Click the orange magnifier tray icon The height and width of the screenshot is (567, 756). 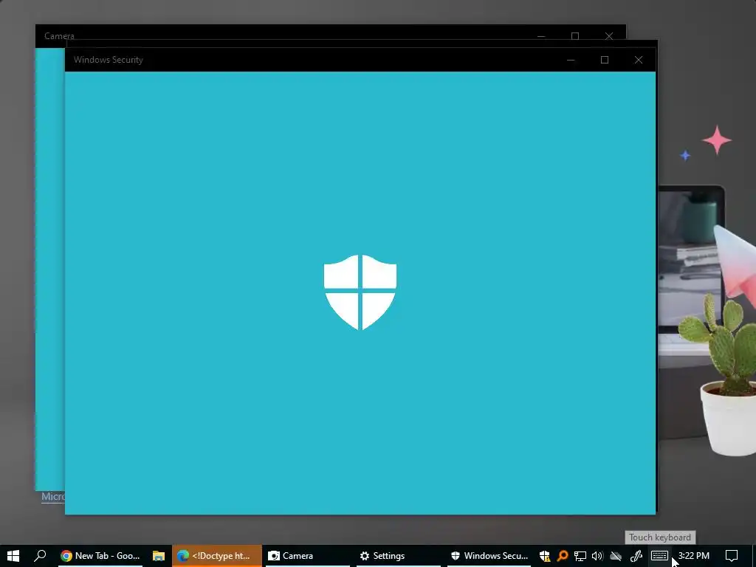coord(562,556)
